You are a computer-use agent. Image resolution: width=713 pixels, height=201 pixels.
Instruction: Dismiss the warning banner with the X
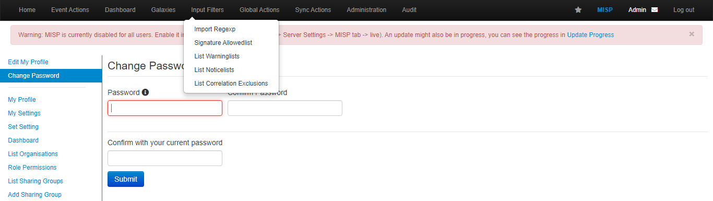tap(692, 34)
